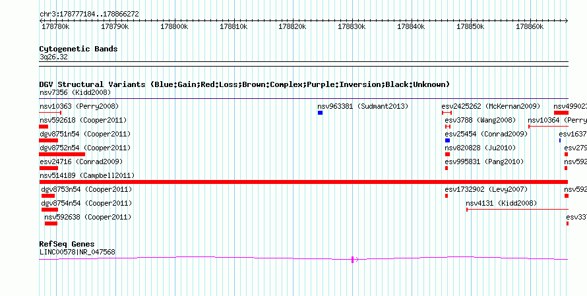Open variant nsv7356 (Kidd2008) label

(x=75, y=92)
